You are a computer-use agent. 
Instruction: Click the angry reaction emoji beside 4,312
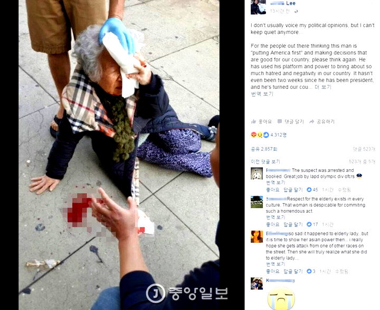(254, 135)
